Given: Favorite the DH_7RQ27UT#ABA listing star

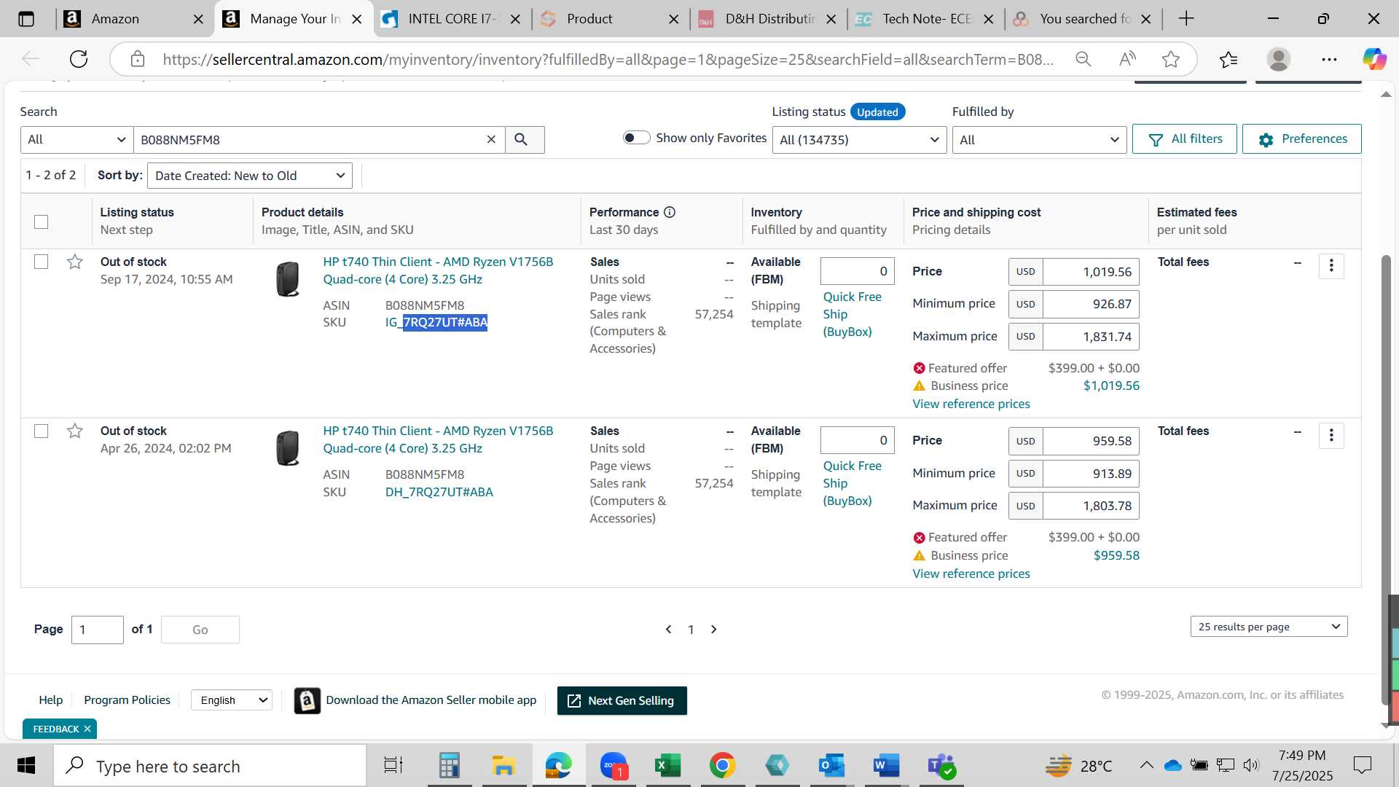Looking at the screenshot, I should pyautogui.click(x=74, y=431).
